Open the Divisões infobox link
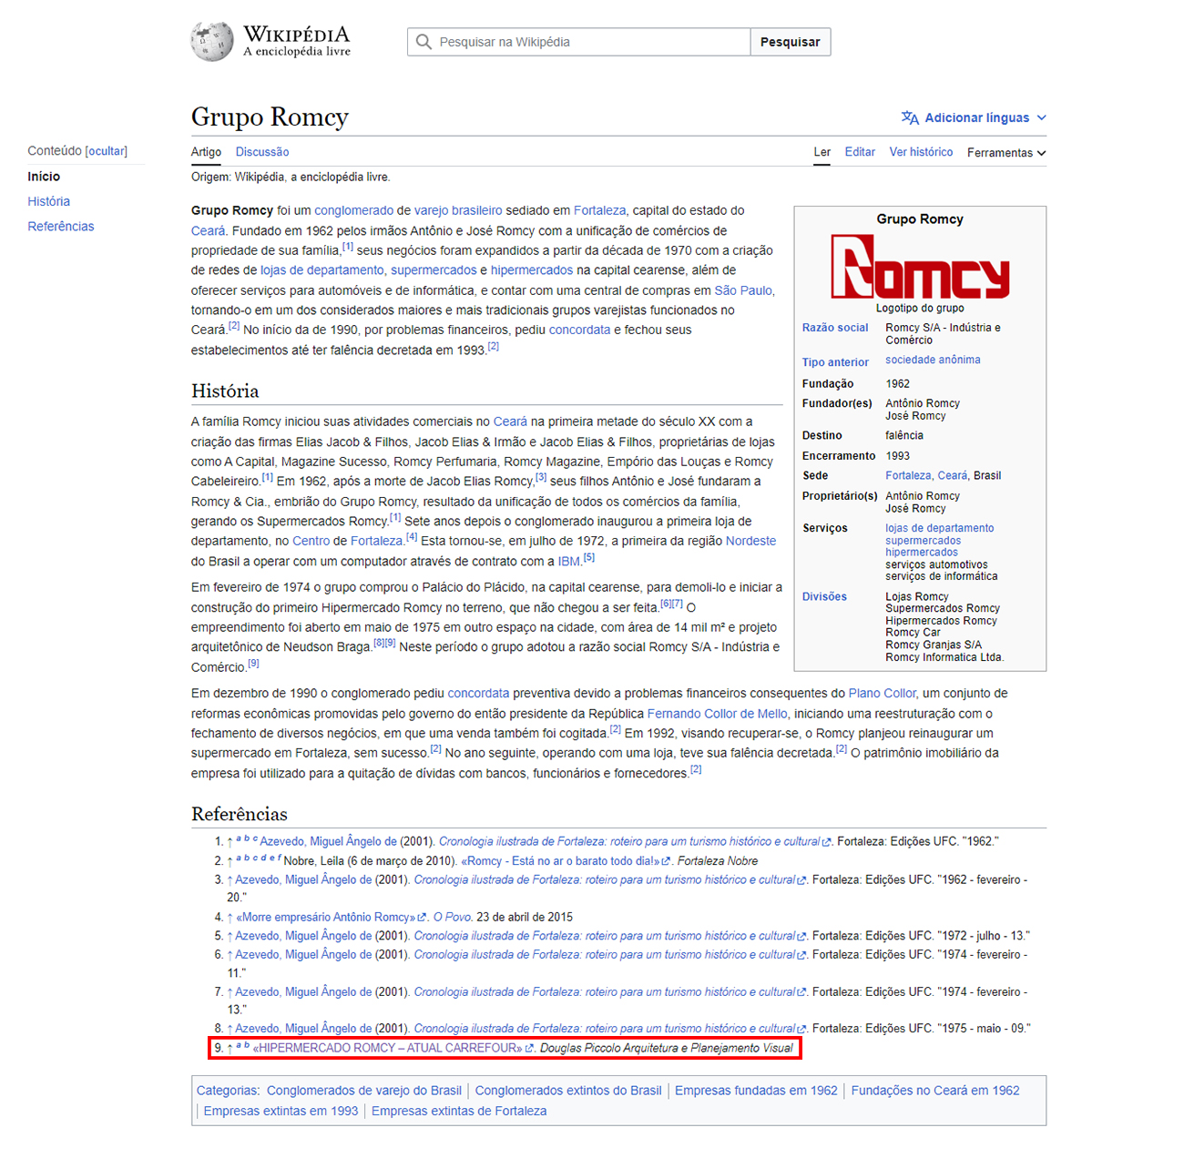 pyautogui.click(x=824, y=597)
